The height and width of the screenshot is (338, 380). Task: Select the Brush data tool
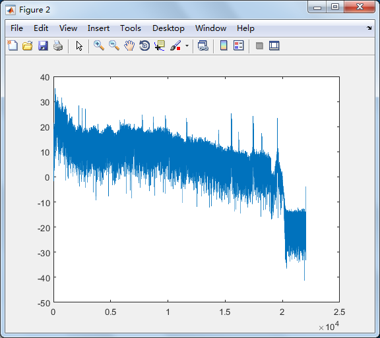(x=175, y=45)
